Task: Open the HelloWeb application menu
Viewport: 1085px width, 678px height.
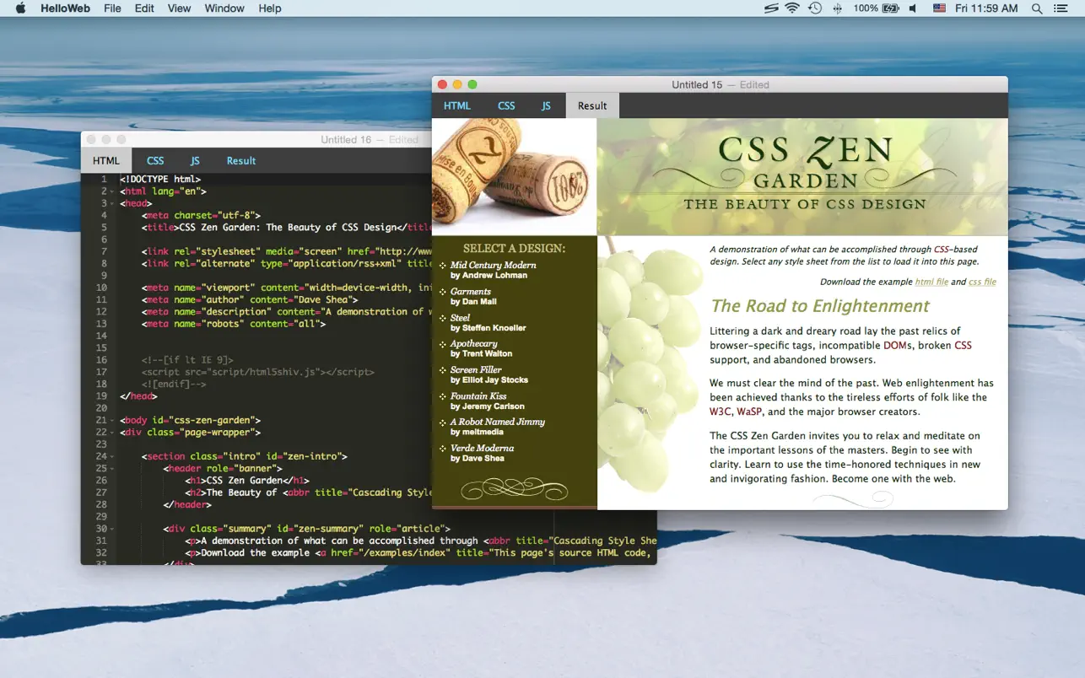Action: [x=65, y=8]
